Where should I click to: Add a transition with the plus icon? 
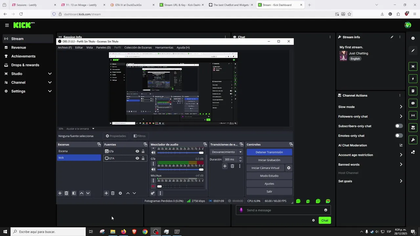(x=225, y=166)
